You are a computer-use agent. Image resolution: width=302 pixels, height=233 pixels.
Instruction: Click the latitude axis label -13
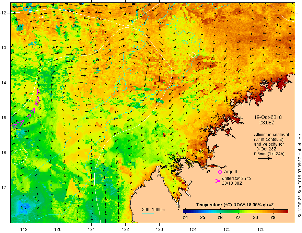(3, 48)
